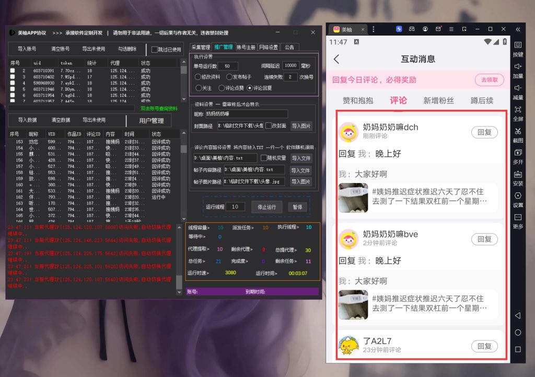The image size is (535, 377).
Task: Enable the 跳过已使用 checkbox
Action: [155, 50]
